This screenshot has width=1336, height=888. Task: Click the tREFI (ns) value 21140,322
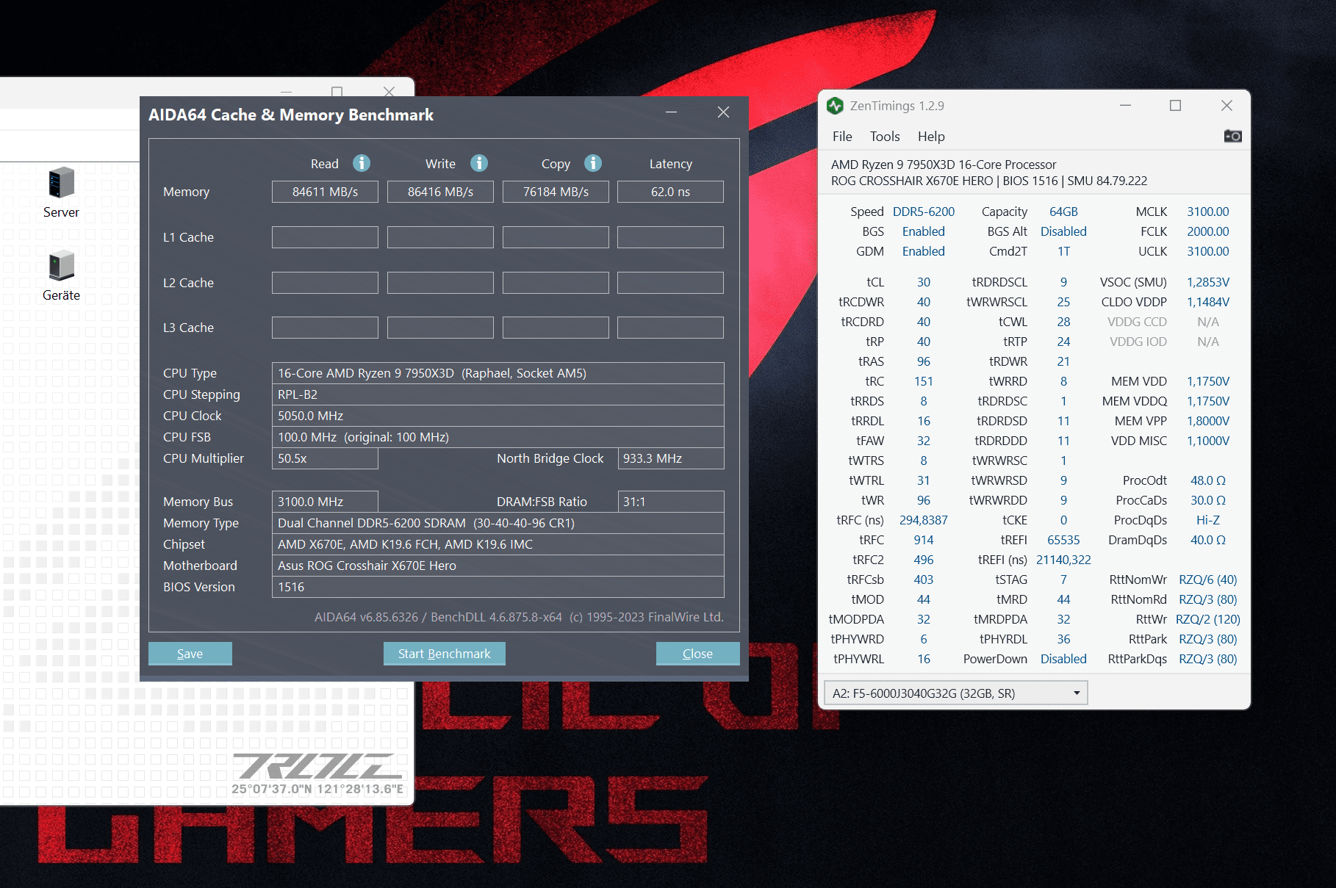pos(1063,560)
